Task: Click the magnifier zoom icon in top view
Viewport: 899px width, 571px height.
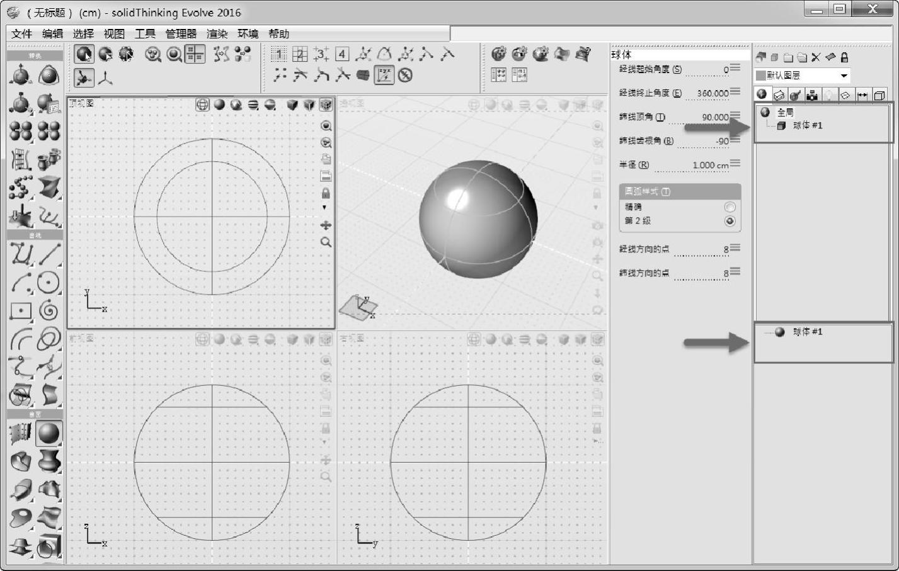Action: click(x=326, y=242)
